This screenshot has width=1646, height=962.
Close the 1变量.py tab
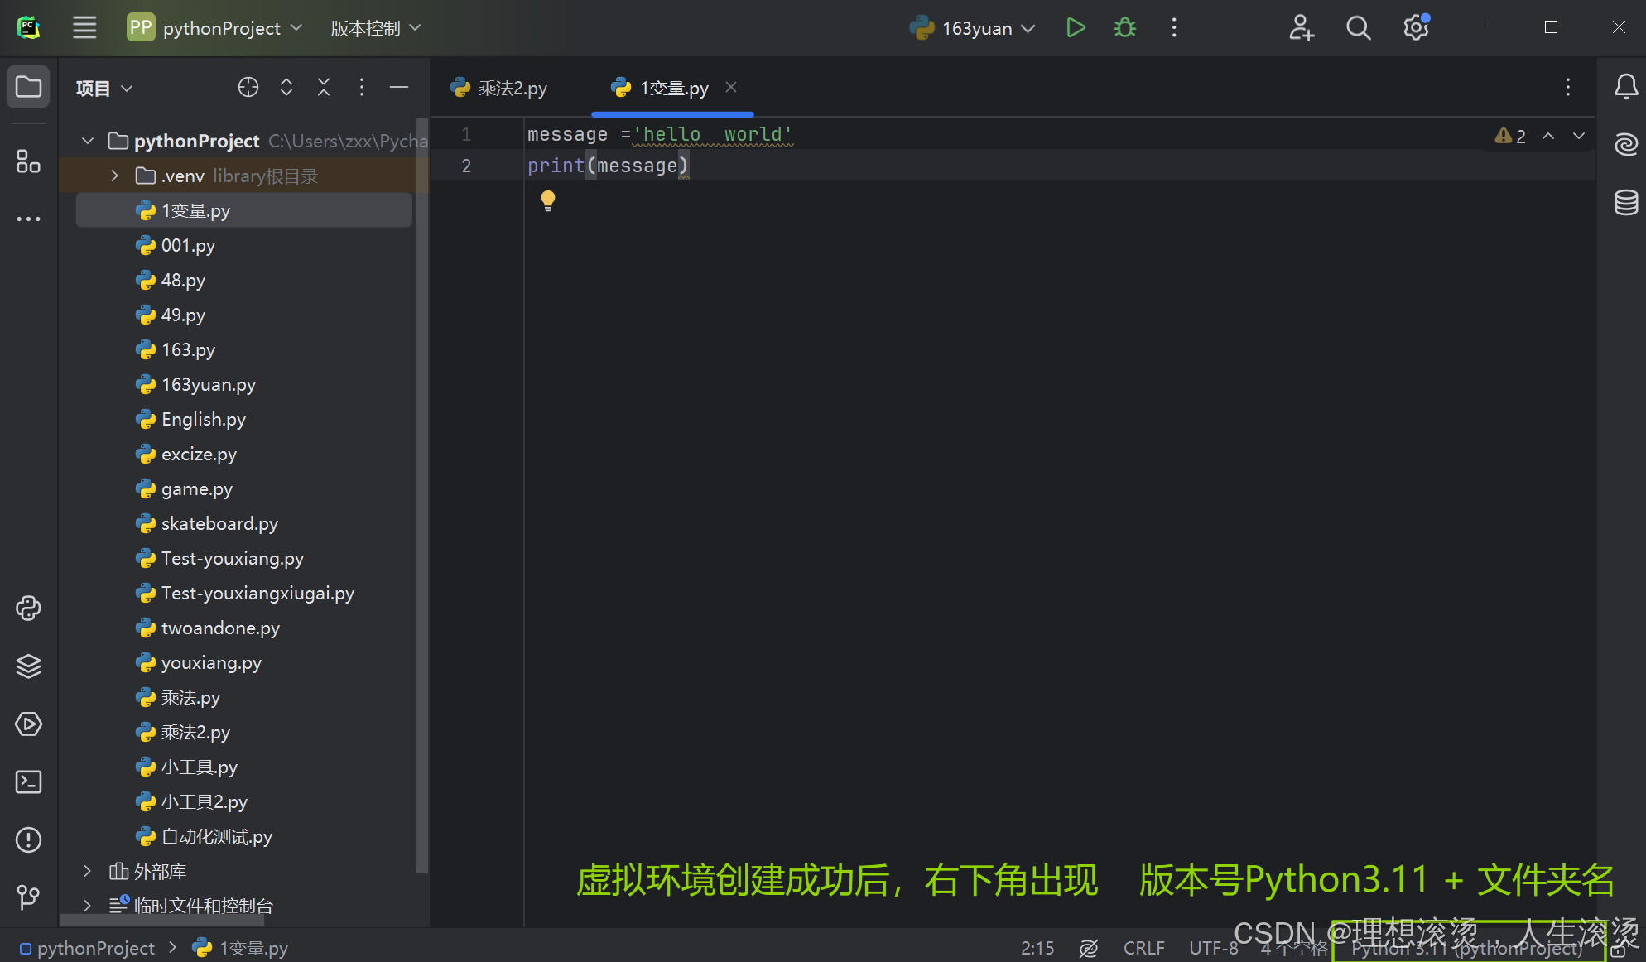point(731,87)
